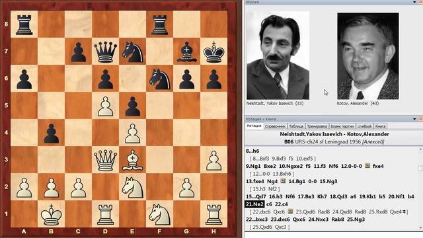The width and height of the screenshot is (423, 238).
Task: Jump to highlighted move 21.Ne2
Action: pos(254,204)
